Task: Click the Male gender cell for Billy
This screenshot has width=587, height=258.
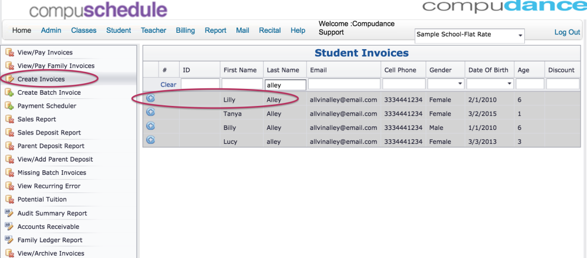Action: [x=437, y=128]
